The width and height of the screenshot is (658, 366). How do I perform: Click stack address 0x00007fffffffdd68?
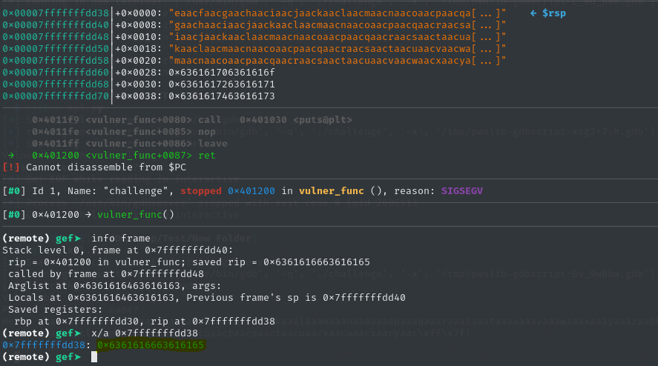[56, 84]
